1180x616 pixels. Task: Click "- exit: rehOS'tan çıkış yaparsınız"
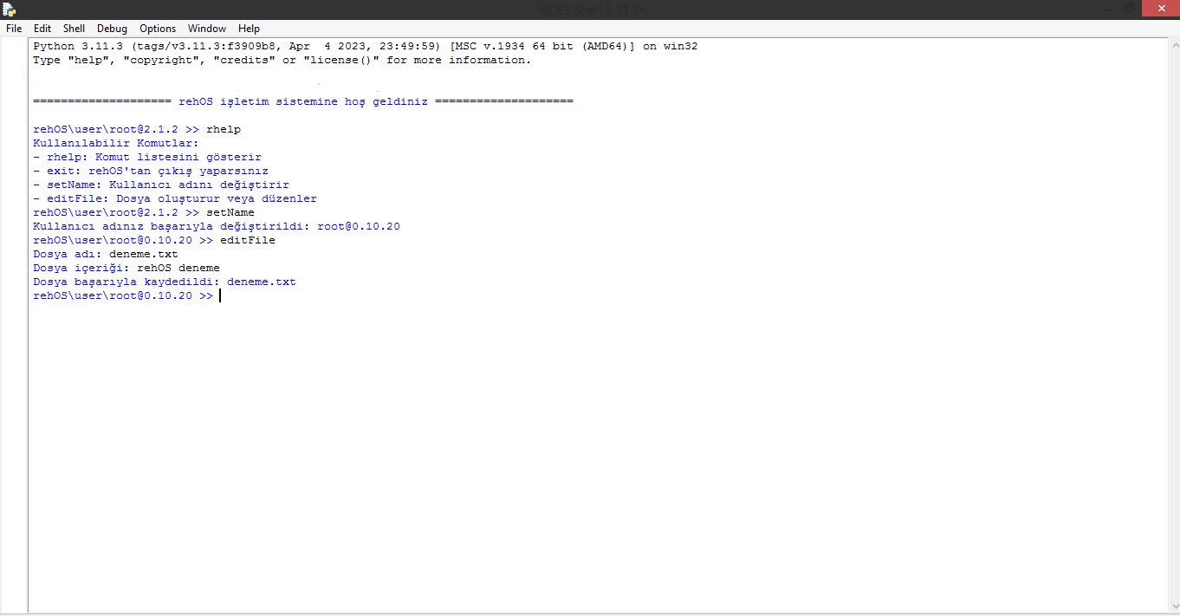(x=151, y=171)
